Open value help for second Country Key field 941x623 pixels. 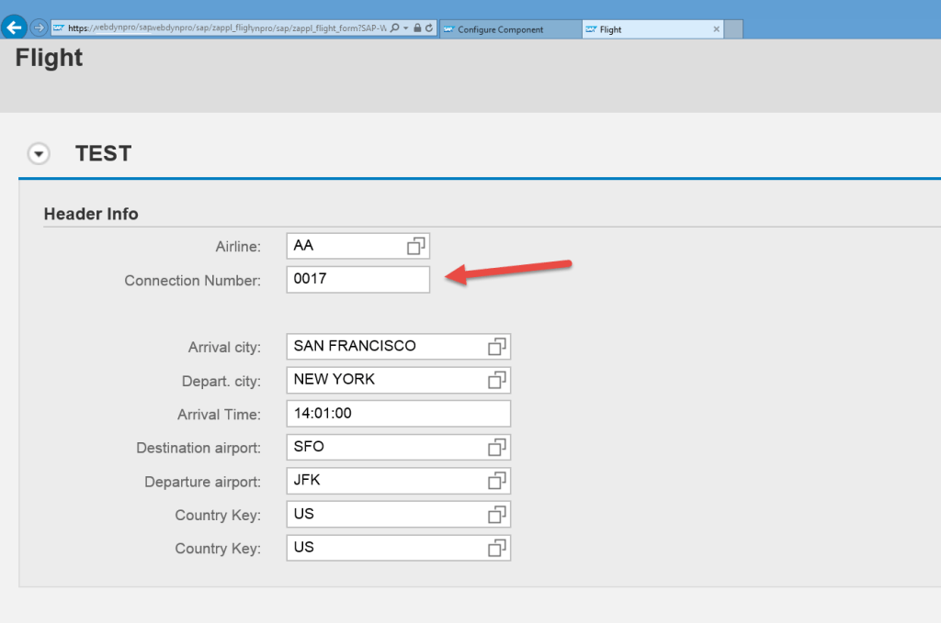[497, 548]
